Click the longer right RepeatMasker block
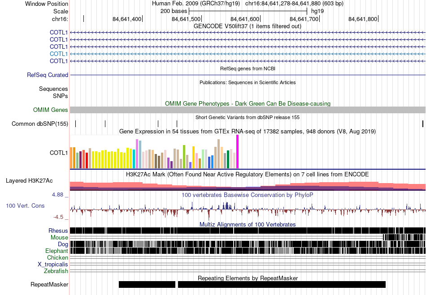The width and height of the screenshot is (426, 295). coord(282,284)
